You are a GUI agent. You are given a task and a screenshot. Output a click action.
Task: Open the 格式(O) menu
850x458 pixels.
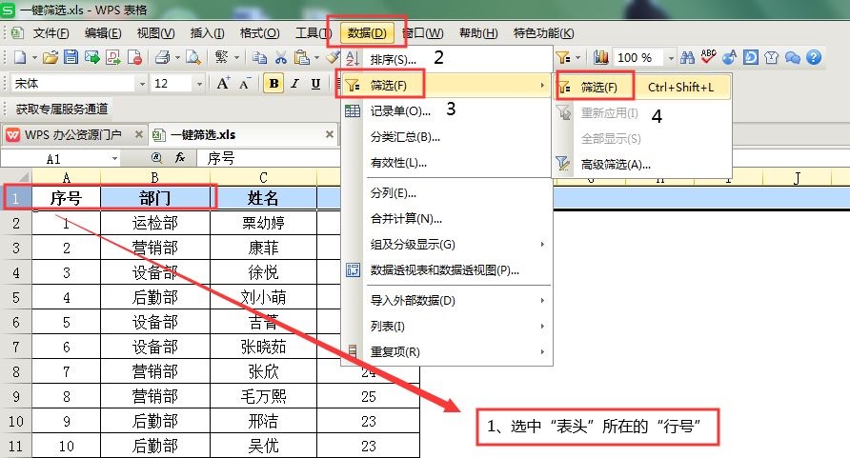pos(259,33)
